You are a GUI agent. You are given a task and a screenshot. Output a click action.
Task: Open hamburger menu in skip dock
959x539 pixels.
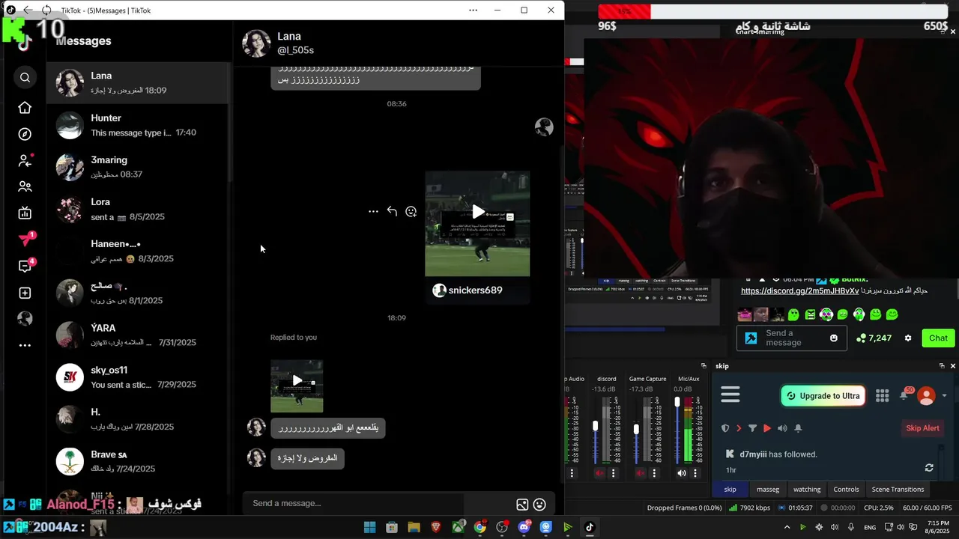[x=730, y=395]
